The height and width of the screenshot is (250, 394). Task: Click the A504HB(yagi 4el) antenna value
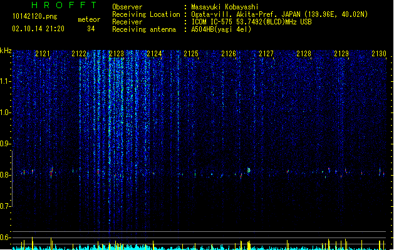[x=221, y=29]
